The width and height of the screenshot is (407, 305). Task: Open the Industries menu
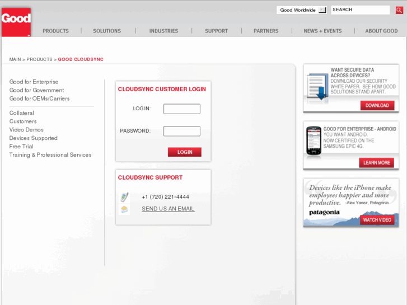163,31
